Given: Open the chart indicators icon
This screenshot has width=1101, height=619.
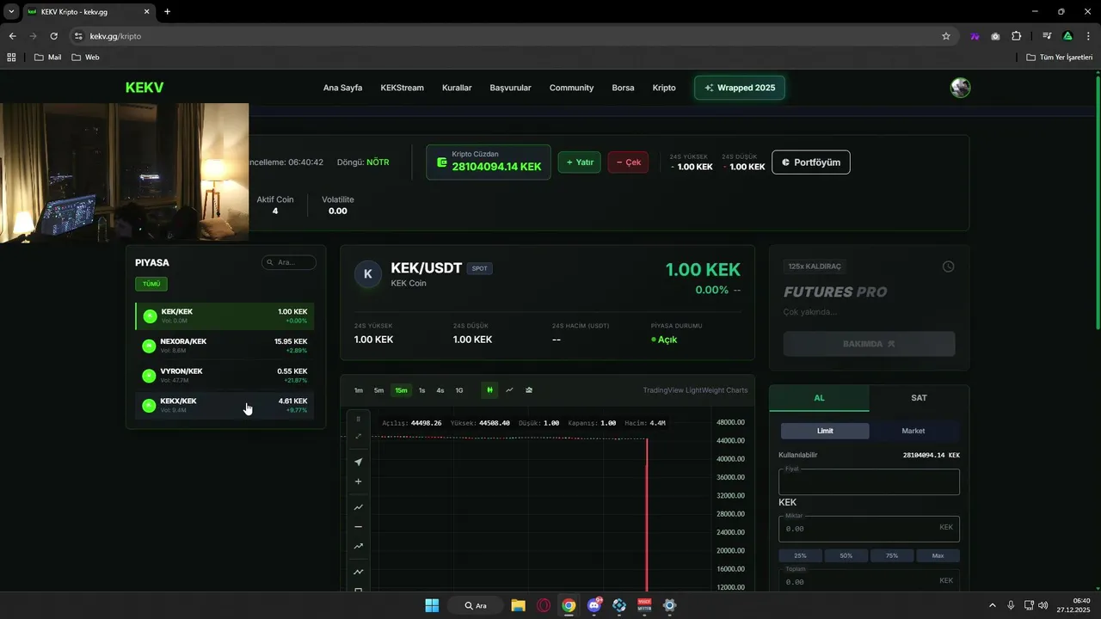Looking at the screenshot, I should tap(529, 390).
